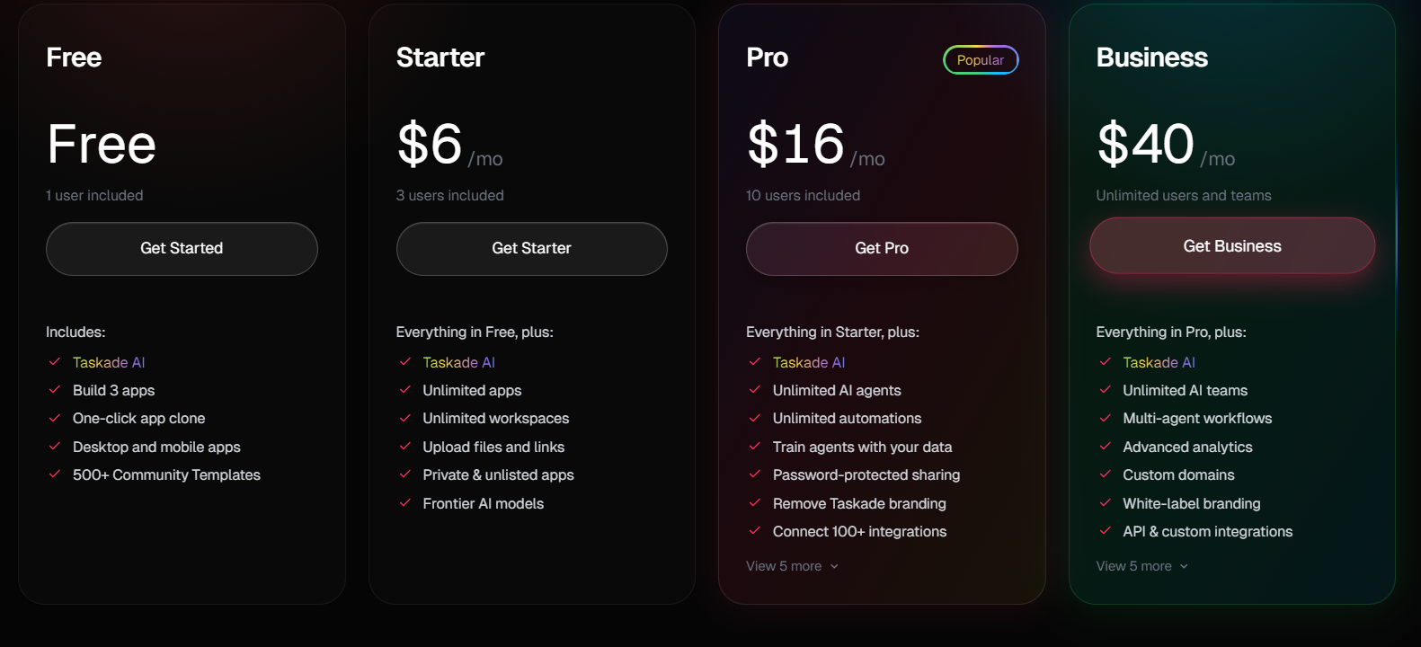Click checkmark next to Unlimited workspaces
Viewport: 1421px width, 647px height.
click(x=405, y=418)
